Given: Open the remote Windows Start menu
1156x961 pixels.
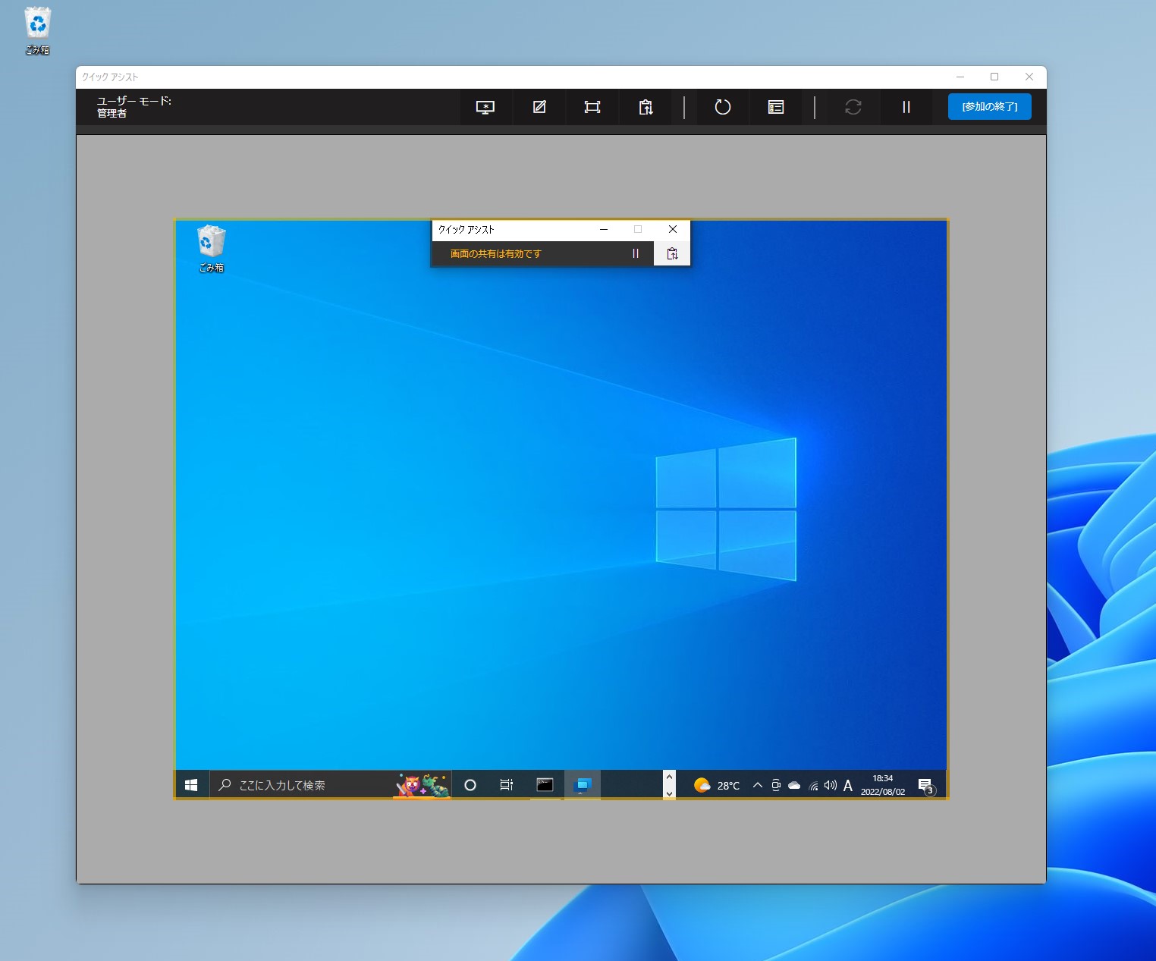Looking at the screenshot, I should pyautogui.click(x=191, y=785).
